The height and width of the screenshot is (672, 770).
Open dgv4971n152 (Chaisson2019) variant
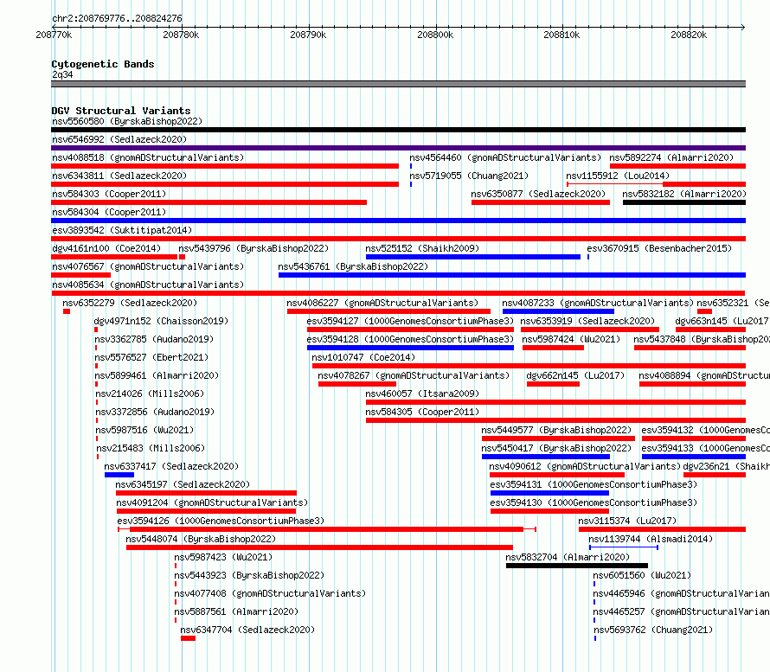point(96,330)
